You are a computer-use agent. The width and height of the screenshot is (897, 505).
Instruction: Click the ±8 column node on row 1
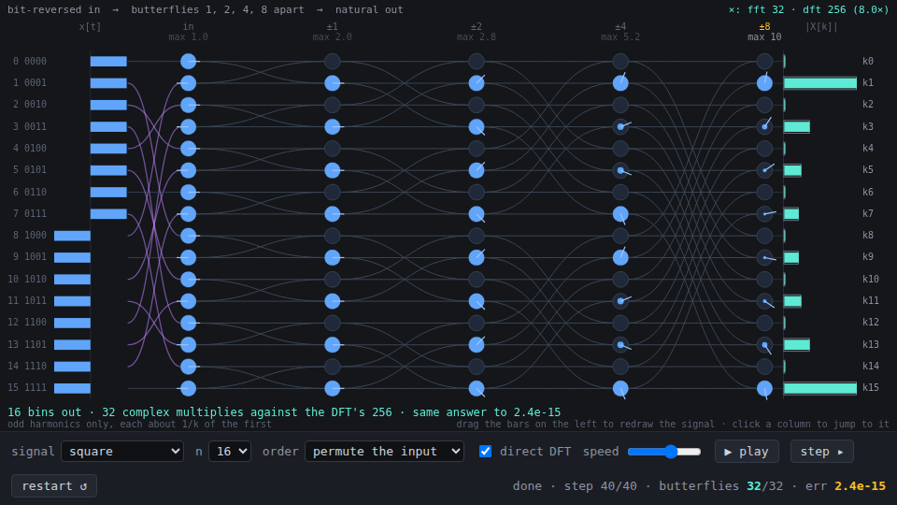click(765, 83)
